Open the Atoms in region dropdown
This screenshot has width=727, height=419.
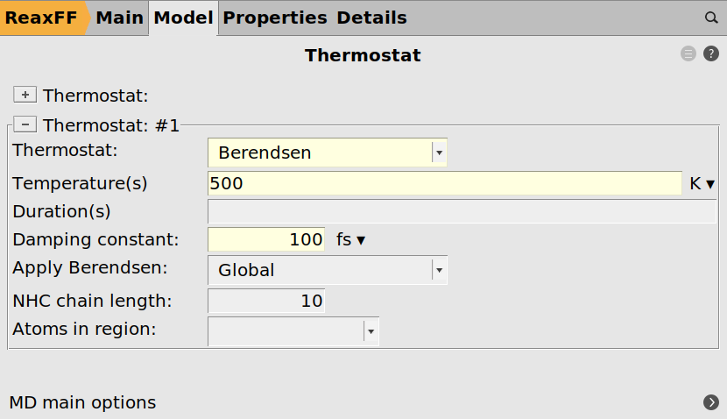(293, 330)
